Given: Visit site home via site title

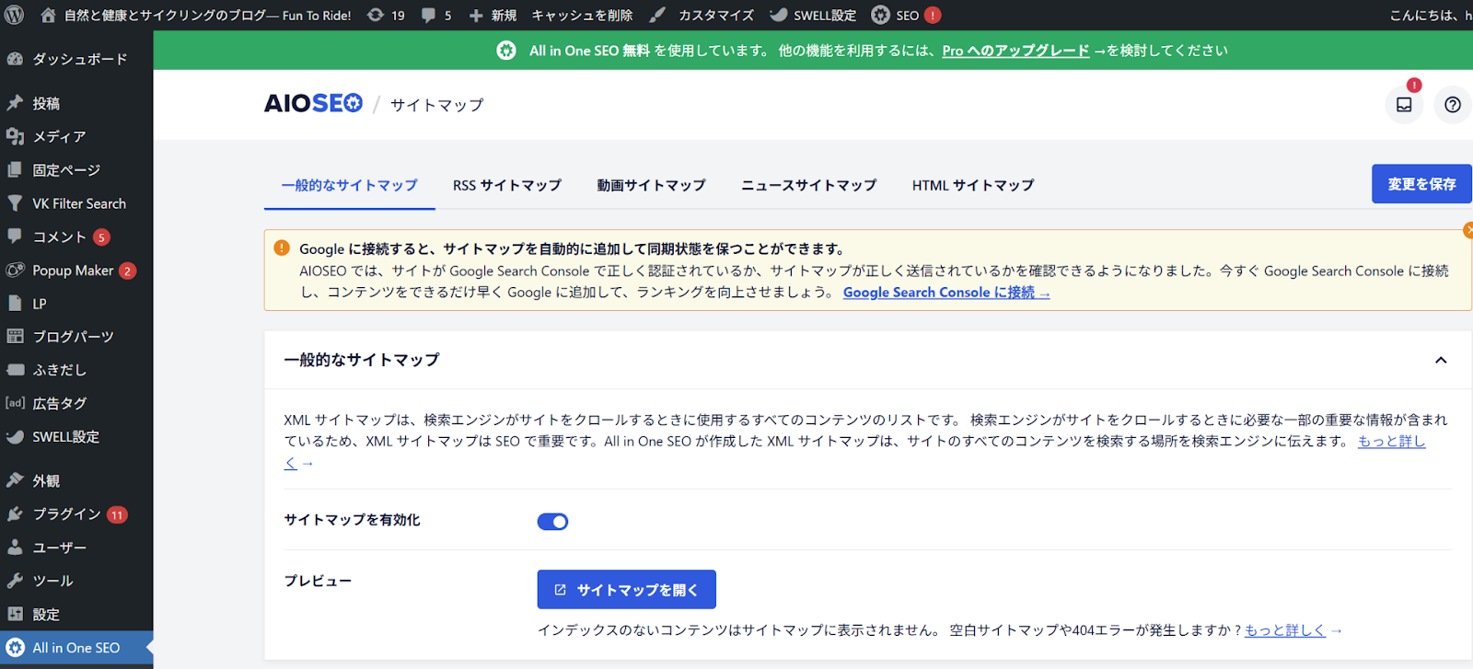Looking at the screenshot, I should (x=196, y=15).
